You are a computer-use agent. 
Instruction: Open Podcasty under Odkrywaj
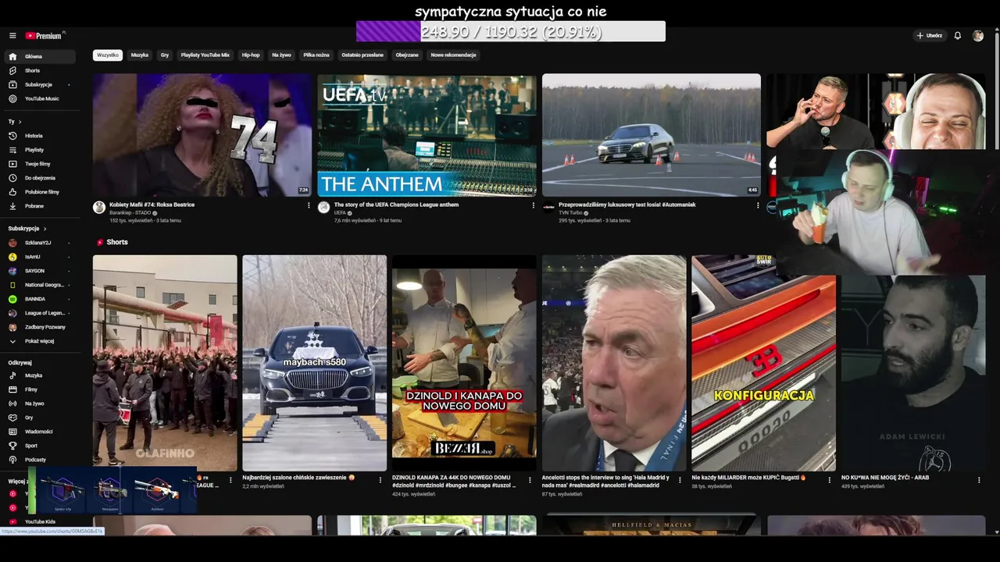(40, 460)
